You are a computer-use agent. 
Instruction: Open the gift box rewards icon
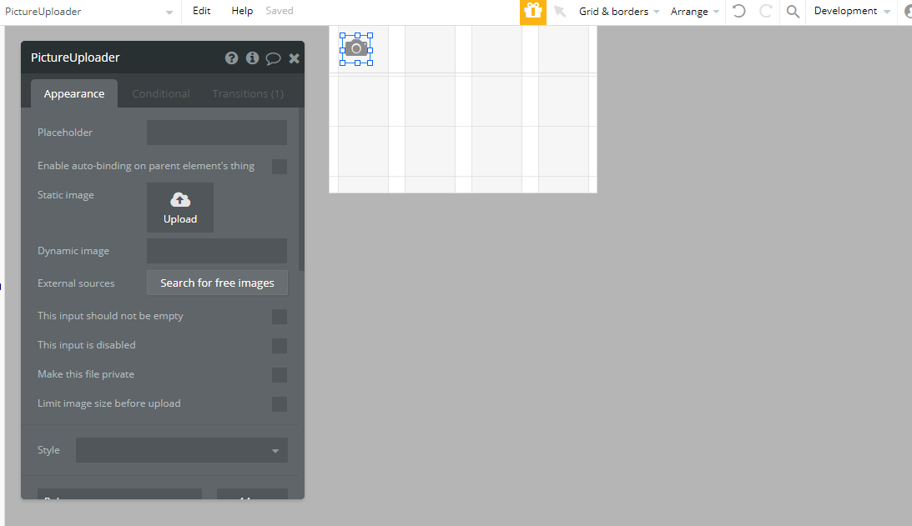[x=533, y=12]
